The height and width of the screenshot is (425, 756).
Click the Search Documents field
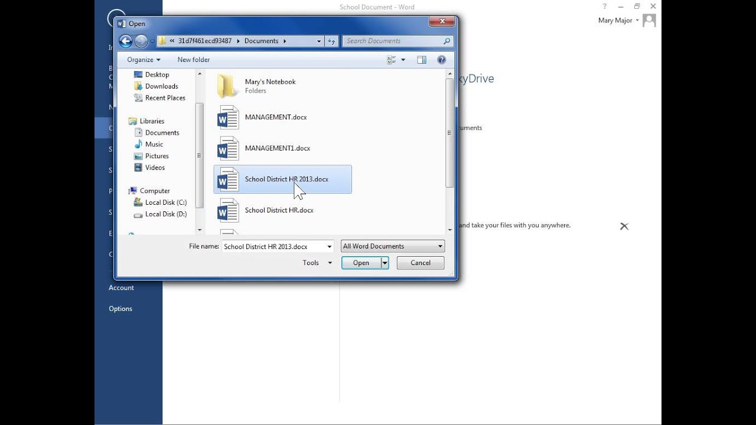coord(398,41)
